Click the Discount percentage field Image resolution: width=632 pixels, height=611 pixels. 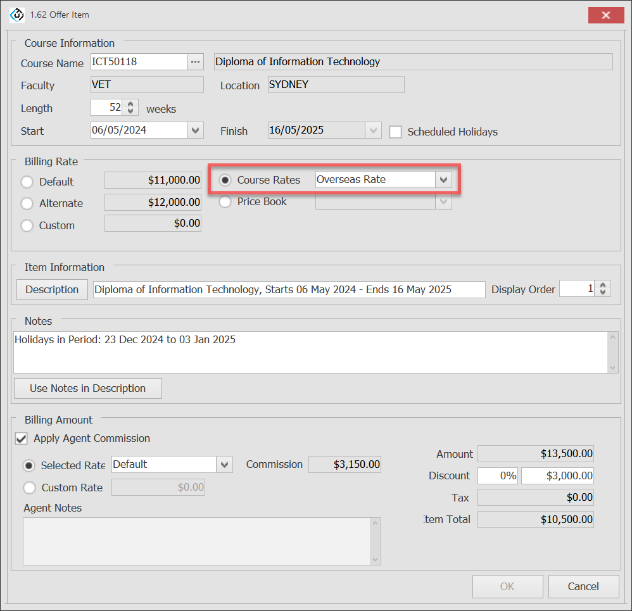[x=498, y=476]
